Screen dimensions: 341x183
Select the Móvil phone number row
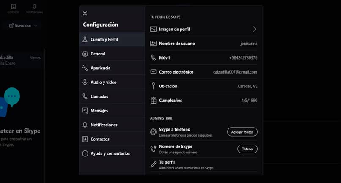(203, 57)
